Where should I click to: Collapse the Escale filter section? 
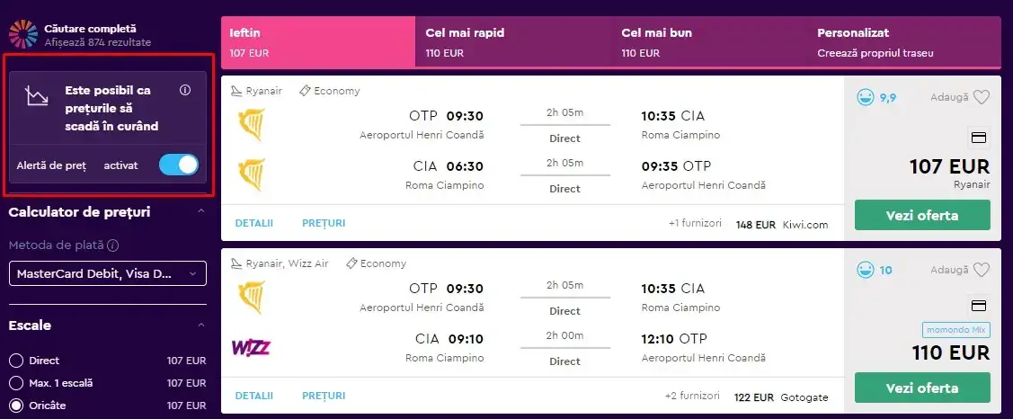[x=201, y=325]
